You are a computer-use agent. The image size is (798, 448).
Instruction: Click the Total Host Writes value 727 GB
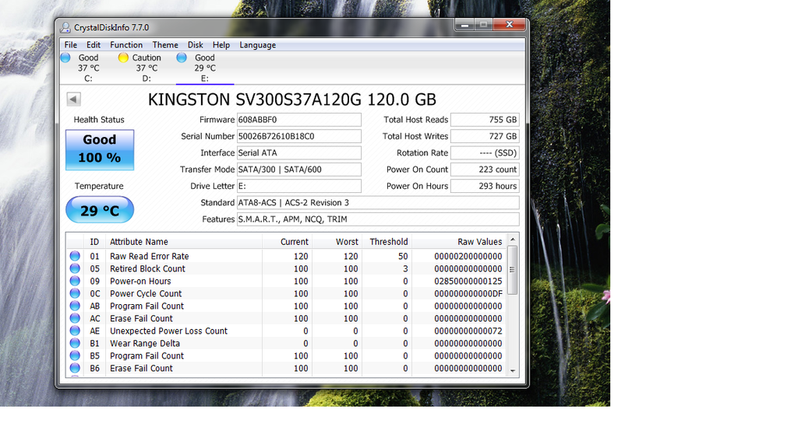click(485, 136)
